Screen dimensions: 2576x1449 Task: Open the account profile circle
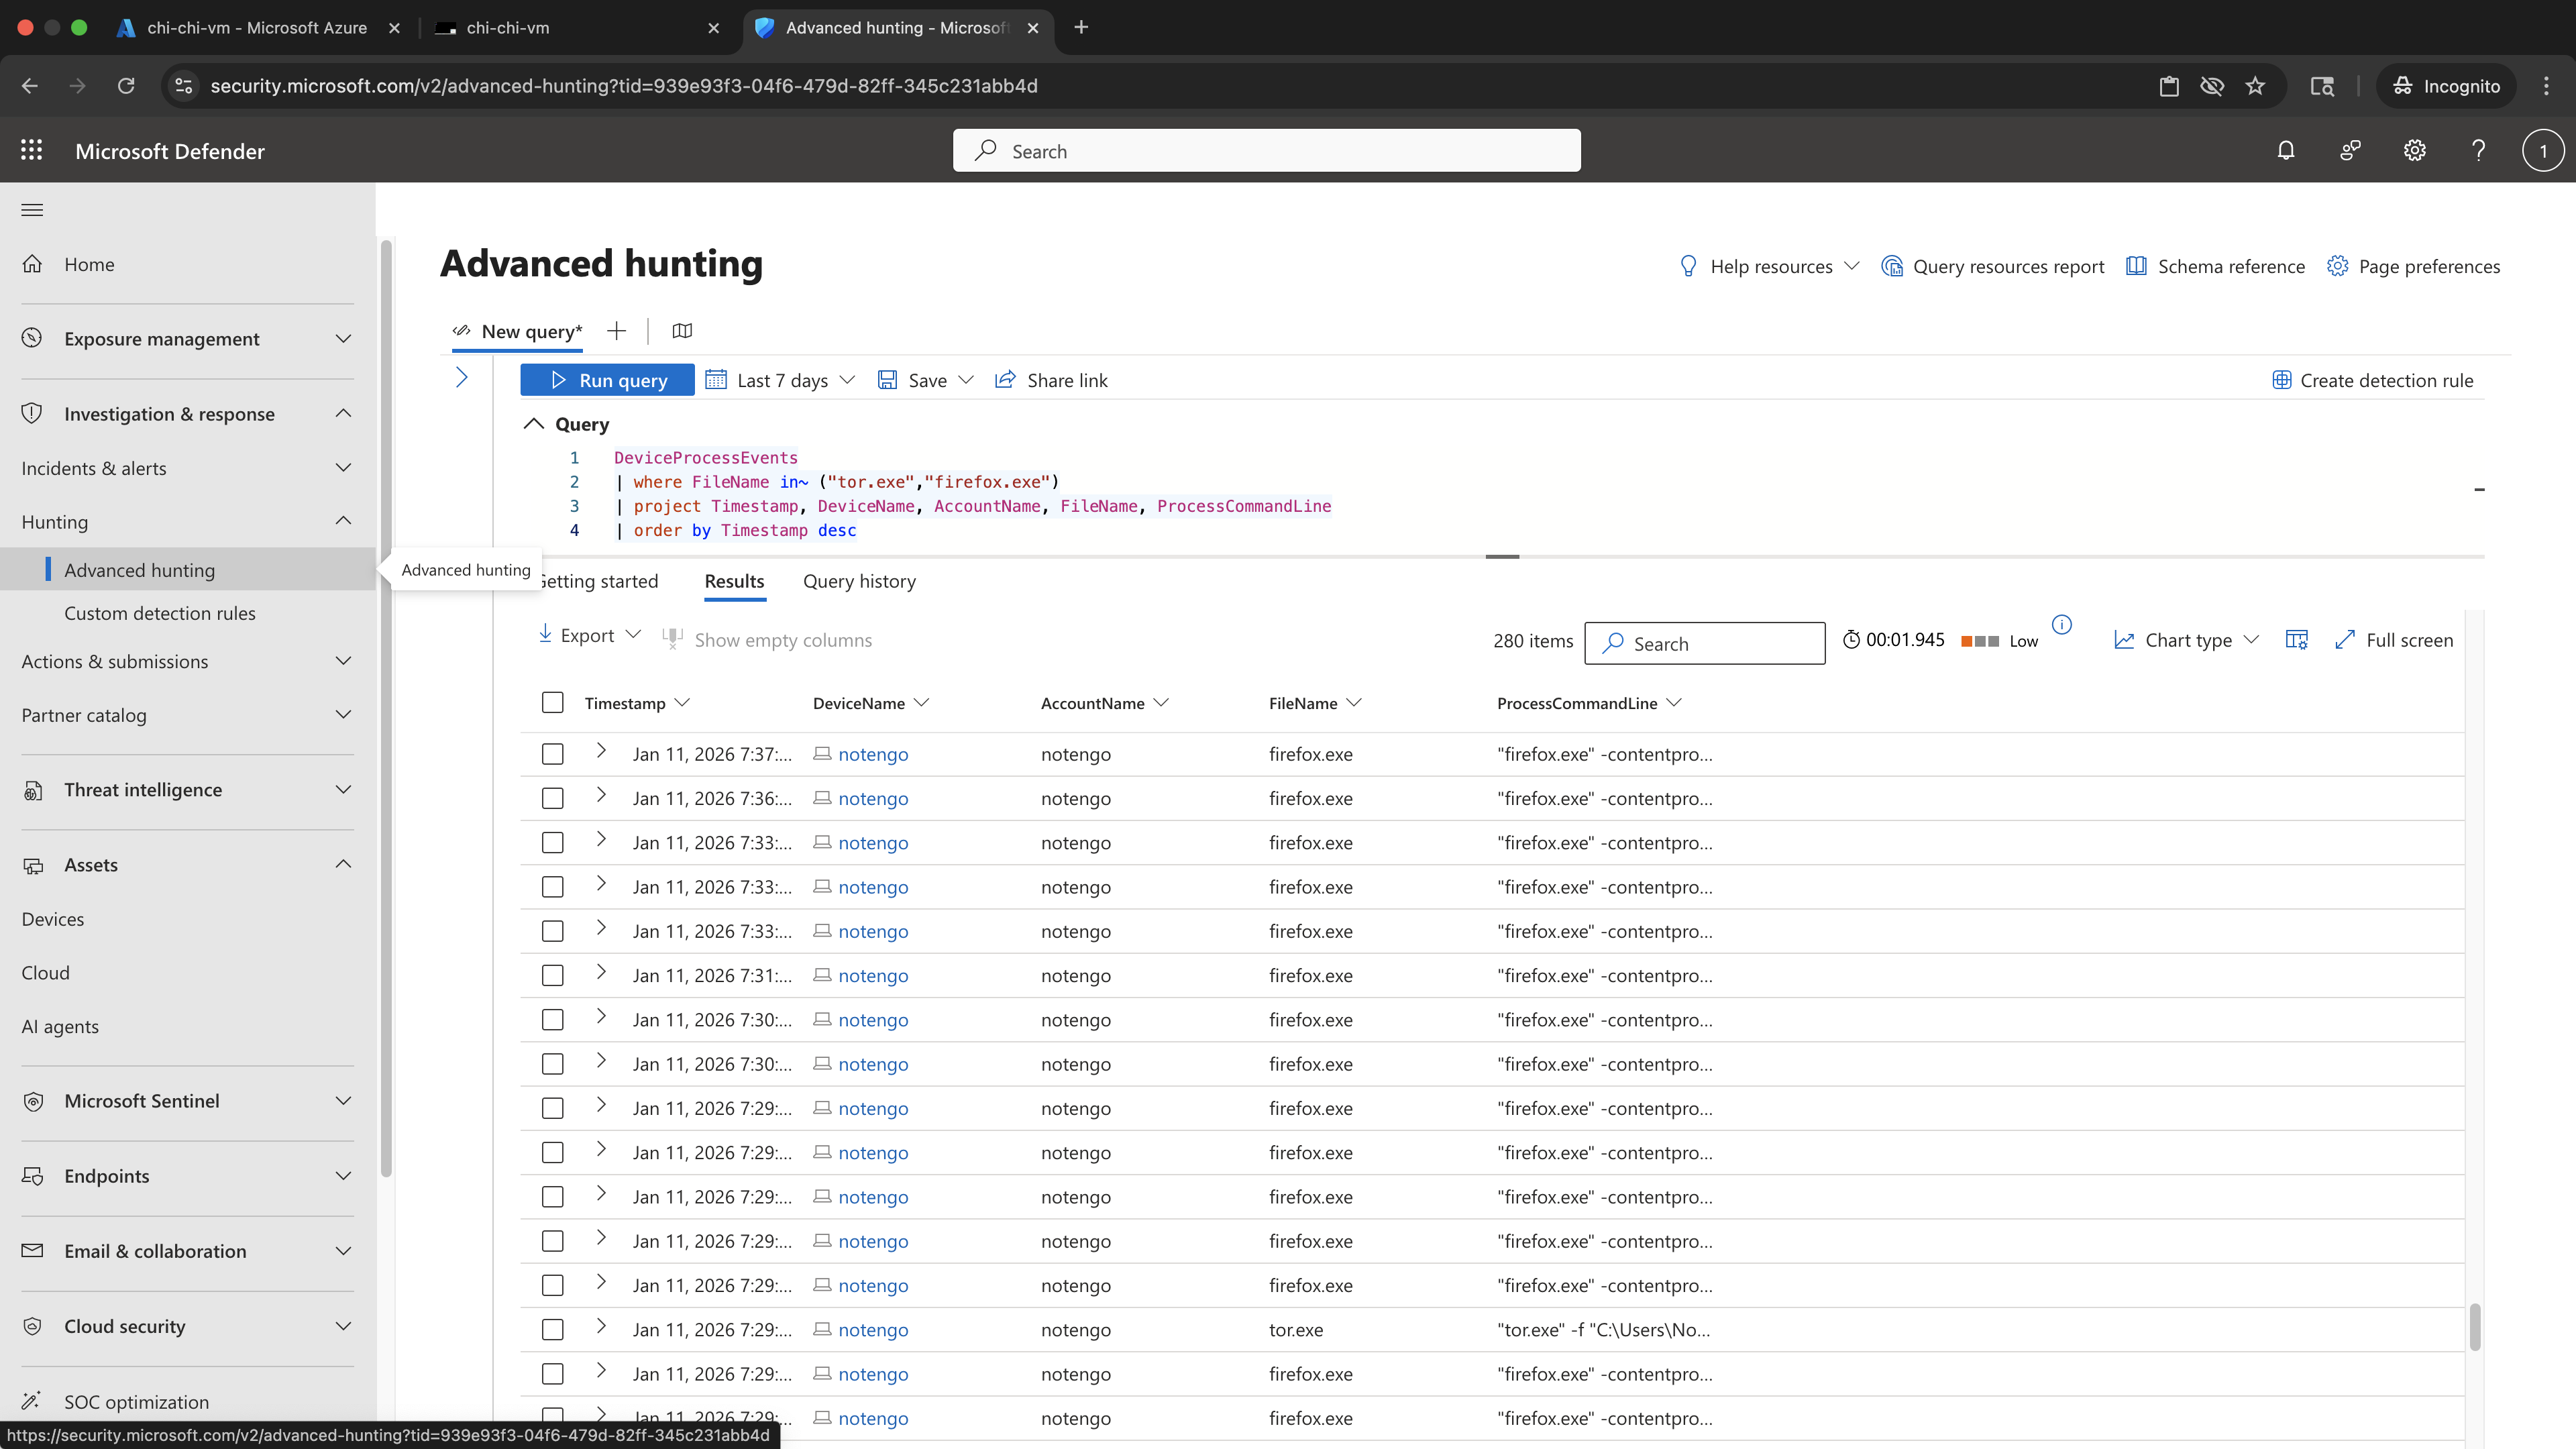pyautogui.click(x=2542, y=151)
